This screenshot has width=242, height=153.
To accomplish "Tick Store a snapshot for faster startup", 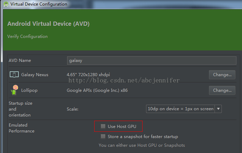I will tap(103, 136).
